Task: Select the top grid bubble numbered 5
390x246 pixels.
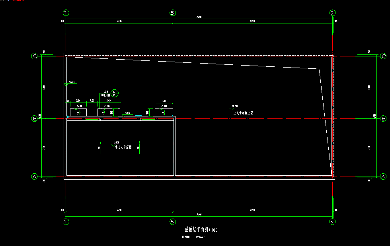Action: coord(173,13)
